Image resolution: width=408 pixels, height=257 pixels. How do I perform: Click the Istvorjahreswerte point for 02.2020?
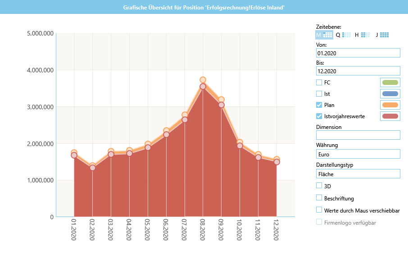[x=93, y=168]
